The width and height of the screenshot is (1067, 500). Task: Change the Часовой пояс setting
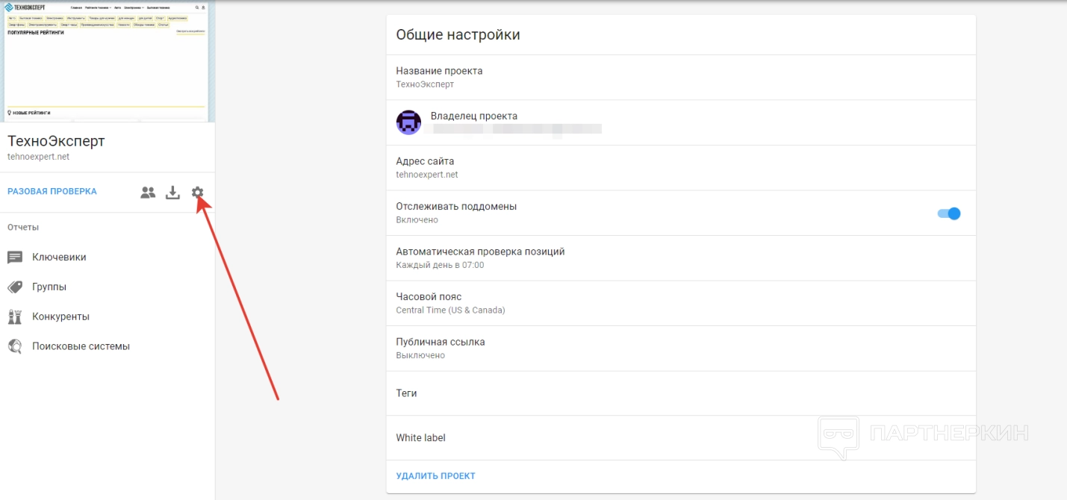point(681,303)
